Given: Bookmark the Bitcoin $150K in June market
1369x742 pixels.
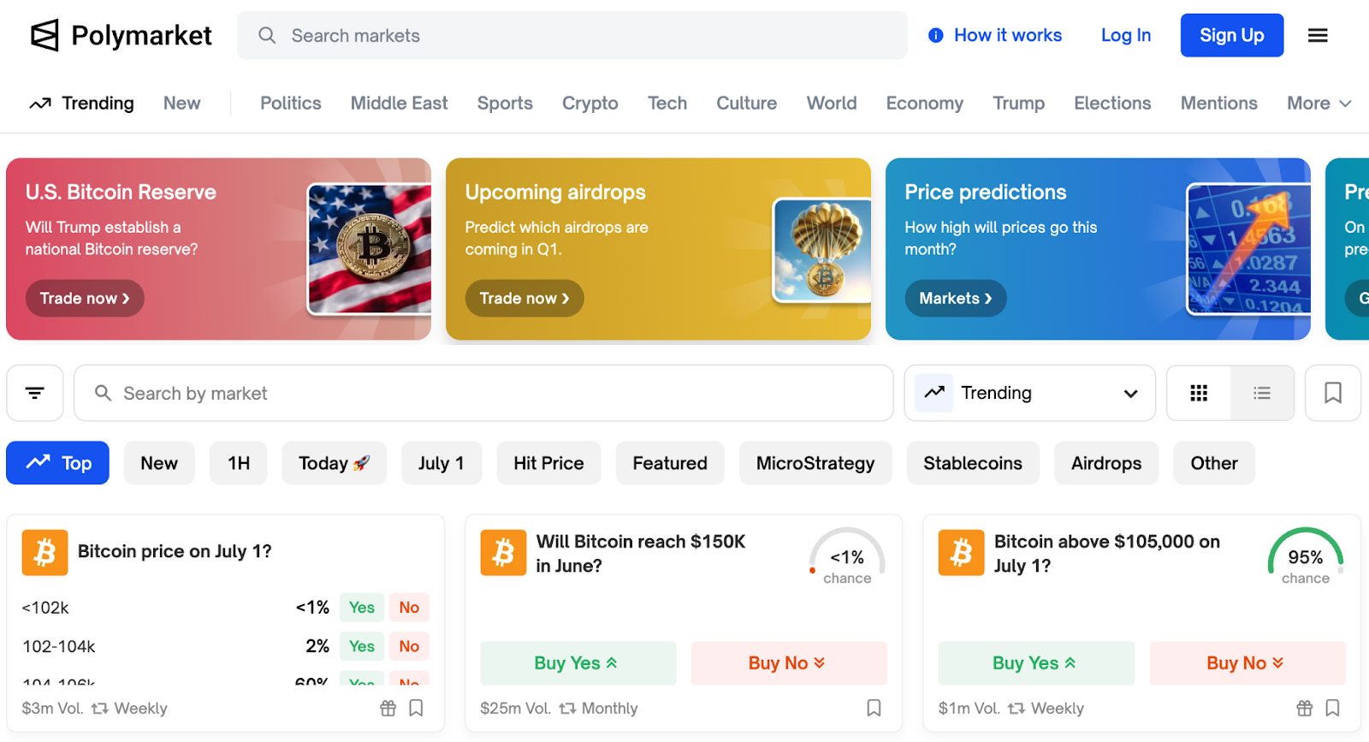Looking at the screenshot, I should tap(874, 708).
